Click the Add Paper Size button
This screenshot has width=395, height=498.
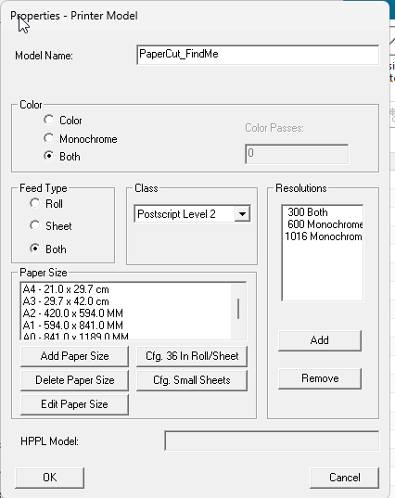(x=74, y=356)
